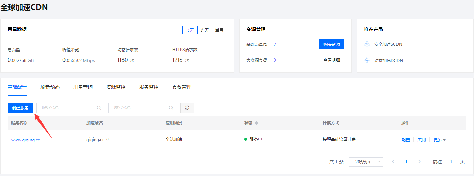This screenshot has height=176, width=474.
Task: Open the www.qiqing.cc service link
Action: (25, 140)
